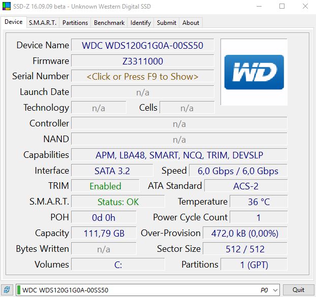Click the Device Name field value
The width and height of the screenshot is (316, 297).
(x=142, y=45)
